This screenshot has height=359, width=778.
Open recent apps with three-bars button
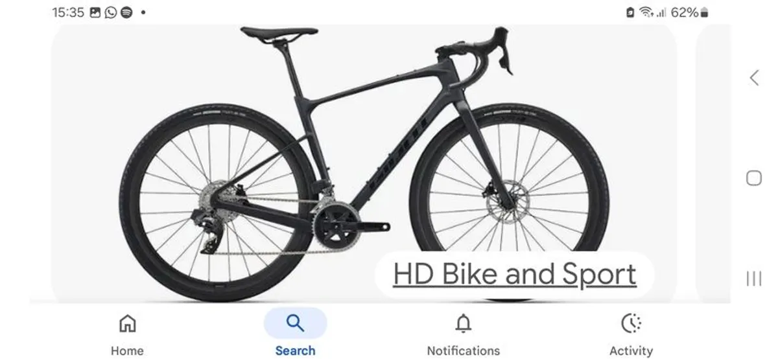[753, 279]
